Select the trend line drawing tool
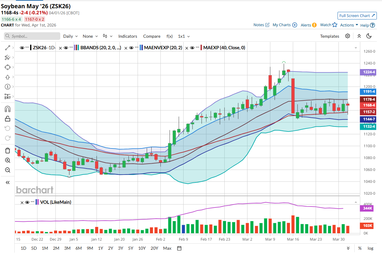 8,48
